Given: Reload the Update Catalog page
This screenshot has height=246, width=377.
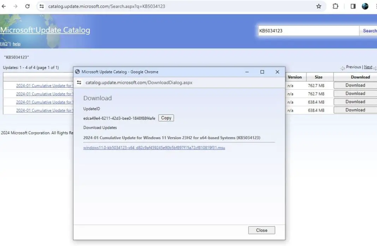Looking at the screenshot, I should pos(28,6).
